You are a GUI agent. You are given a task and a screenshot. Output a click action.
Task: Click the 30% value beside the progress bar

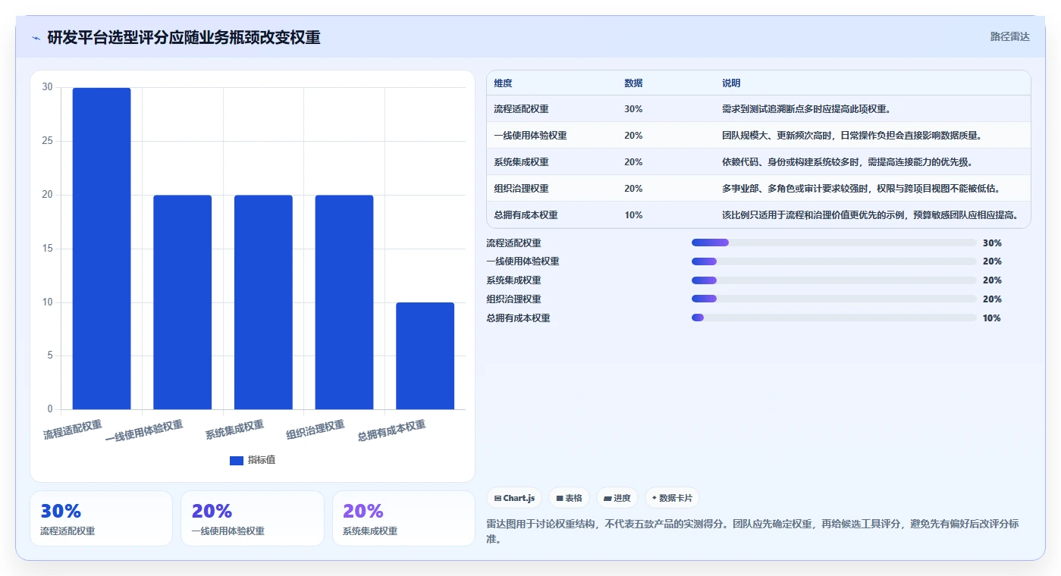(x=992, y=243)
